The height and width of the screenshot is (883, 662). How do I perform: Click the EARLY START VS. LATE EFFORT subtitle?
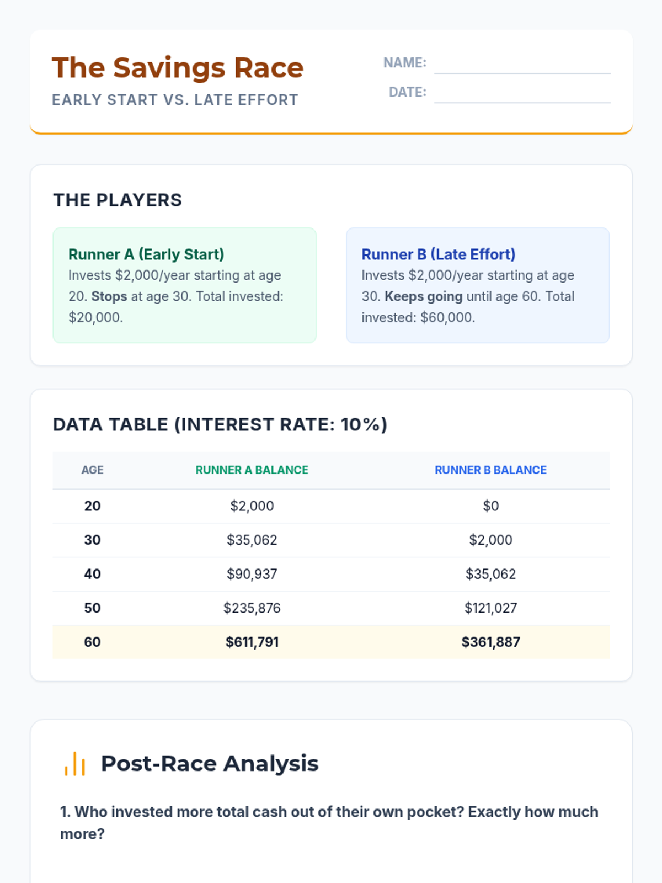175,100
